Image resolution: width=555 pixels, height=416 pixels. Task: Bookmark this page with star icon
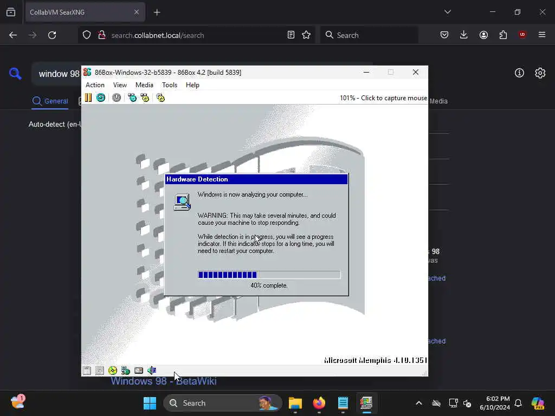[306, 35]
